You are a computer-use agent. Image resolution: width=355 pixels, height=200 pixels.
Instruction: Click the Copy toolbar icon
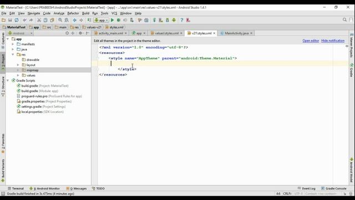tap(45, 20)
